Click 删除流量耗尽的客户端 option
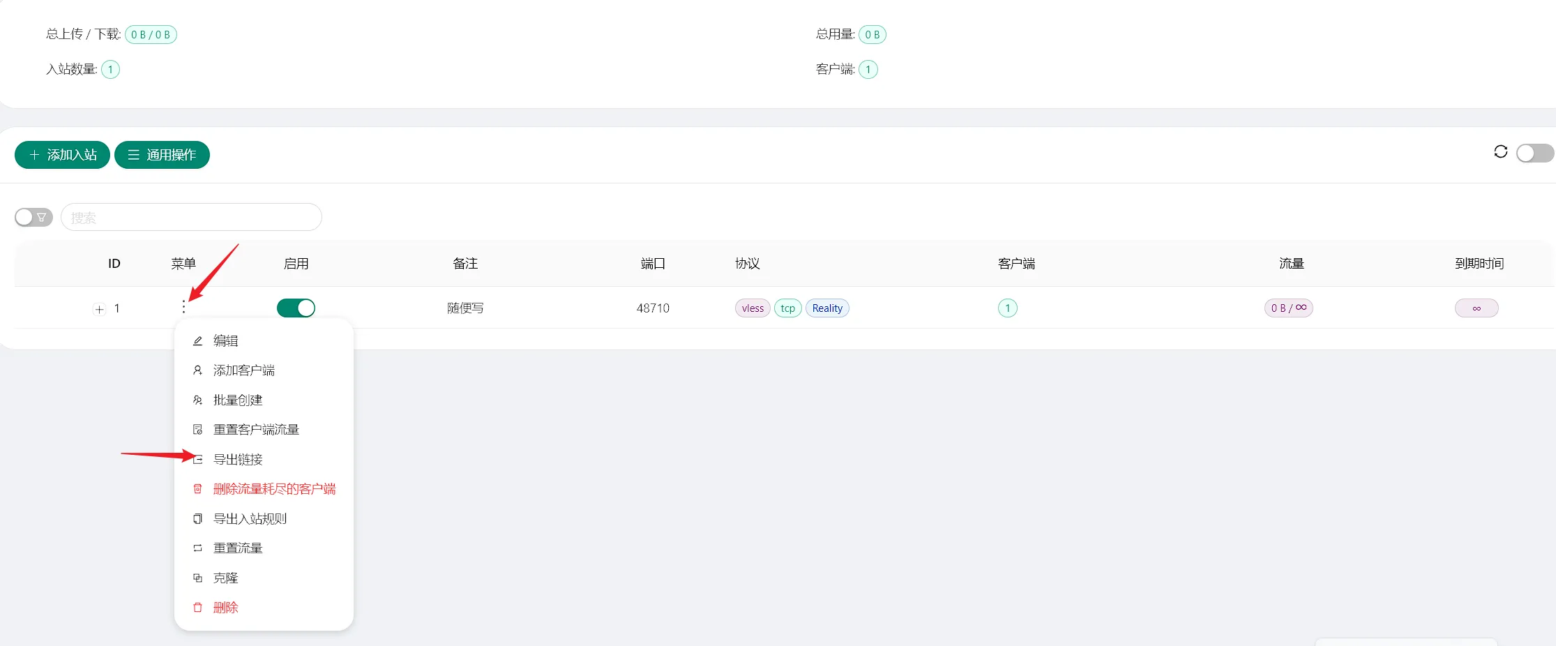1556x646 pixels. point(274,489)
